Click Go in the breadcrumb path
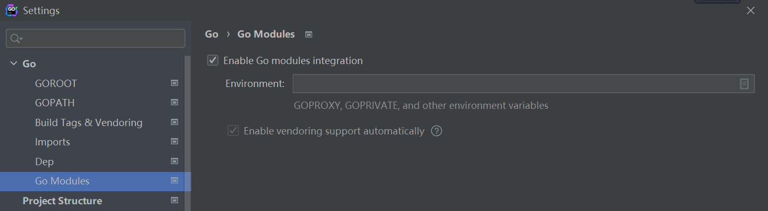This screenshot has height=211, width=768. tap(211, 34)
